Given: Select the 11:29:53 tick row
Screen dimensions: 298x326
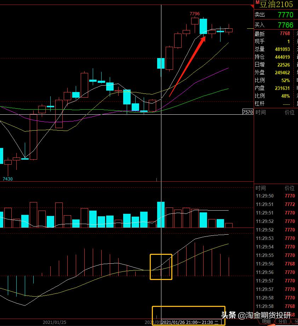Looking at the screenshot, I should 275,238.
